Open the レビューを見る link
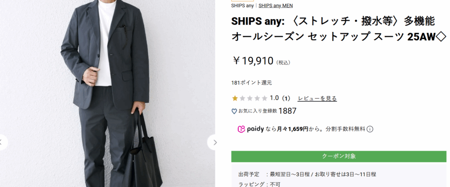The height and width of the screenshot is (187, 450). point(317,99)
